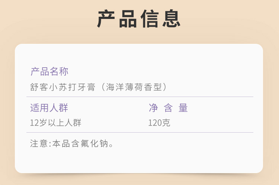Viewport: 279px width, 185px height.
Task: Click the 注意 word in the notice line
Action: (39, 143)
